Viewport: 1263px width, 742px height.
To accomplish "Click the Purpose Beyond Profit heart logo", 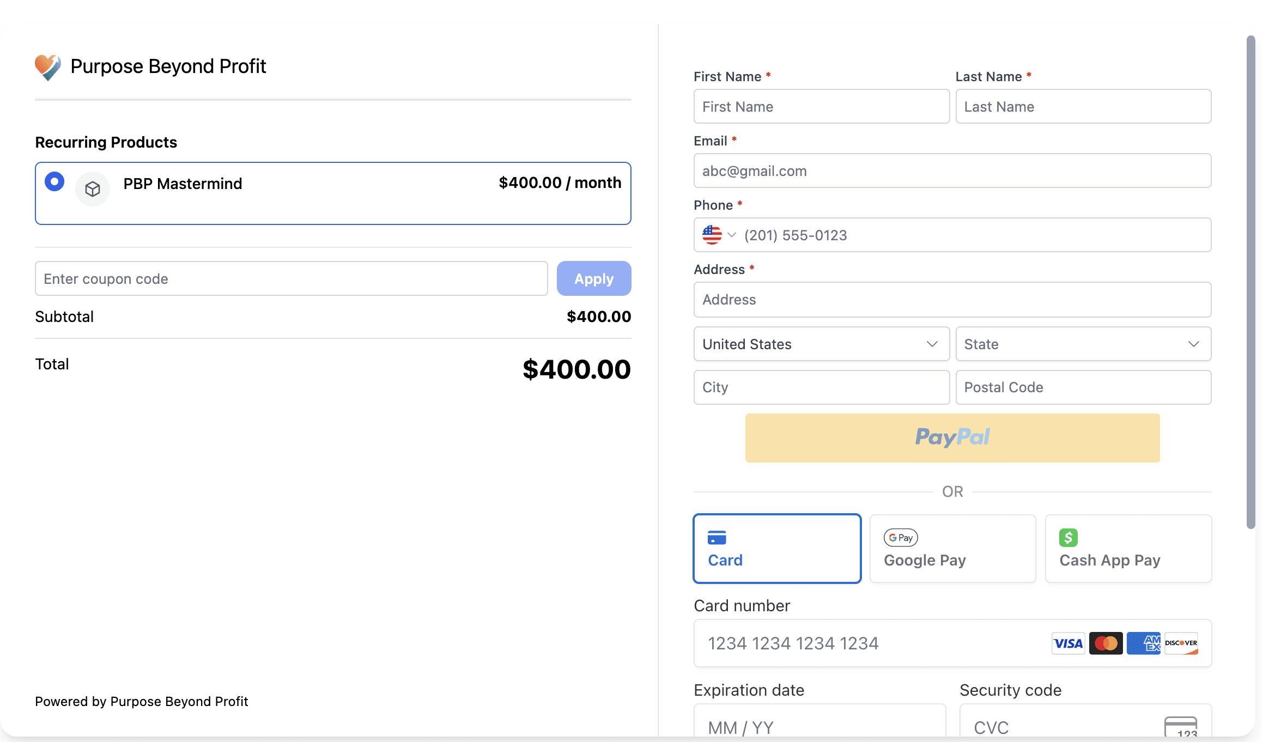I will [x=48, y=67].
